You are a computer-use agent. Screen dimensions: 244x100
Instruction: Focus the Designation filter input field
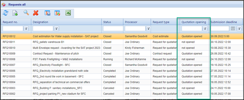[x=43, y=28]
